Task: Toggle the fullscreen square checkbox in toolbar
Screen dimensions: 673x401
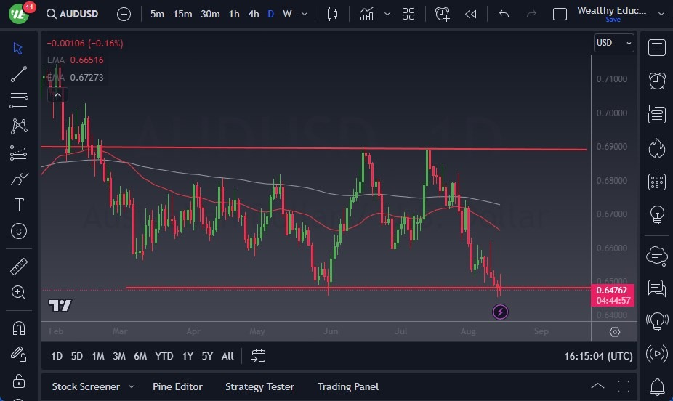Action: 560,14
